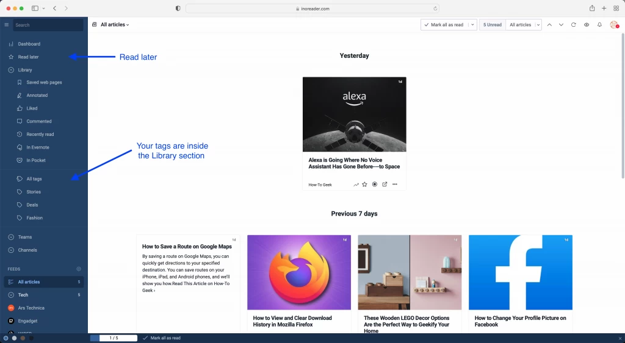Open the Ars Technica feed
The image size is (625, 343).
31,308
